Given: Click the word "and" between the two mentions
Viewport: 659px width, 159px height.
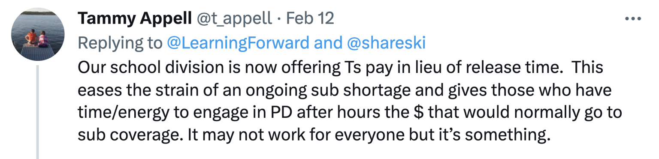Looking at the screenshot, I should [326, 43].
